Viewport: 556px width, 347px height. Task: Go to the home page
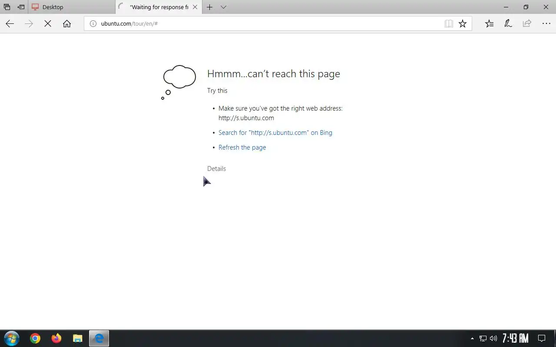point(67,24)
